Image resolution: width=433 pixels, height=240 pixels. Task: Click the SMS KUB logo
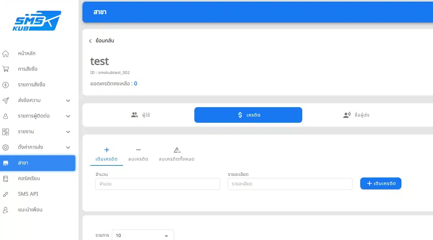click(x=37, y=21)
